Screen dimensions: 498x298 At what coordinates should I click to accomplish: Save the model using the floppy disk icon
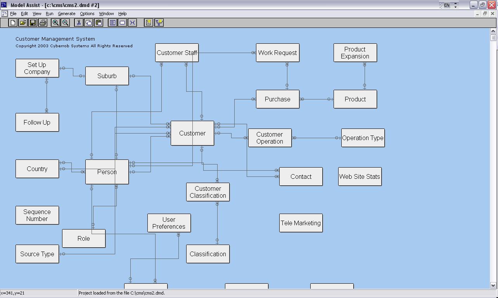pyautogui.click(x=33, y=23)
